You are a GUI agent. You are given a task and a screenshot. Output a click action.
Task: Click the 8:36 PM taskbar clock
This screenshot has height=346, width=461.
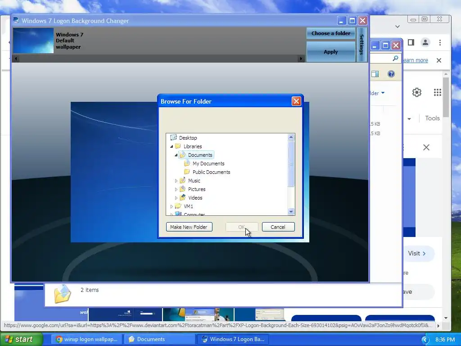pyautogui.click(x=445, y=340)
